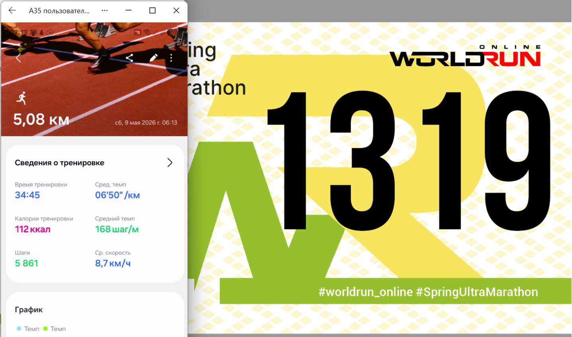The image size is (572, 337).
Task: Tap the white back chevron over the track photo
Action: tap(18, 58)
